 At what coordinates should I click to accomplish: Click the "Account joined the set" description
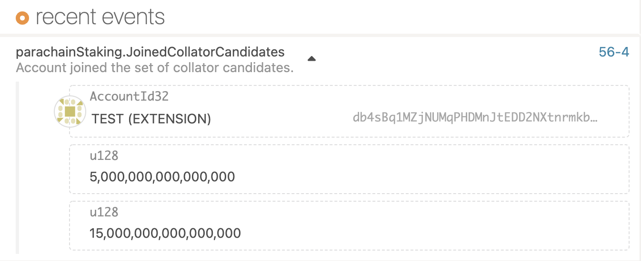click(155, 67)
